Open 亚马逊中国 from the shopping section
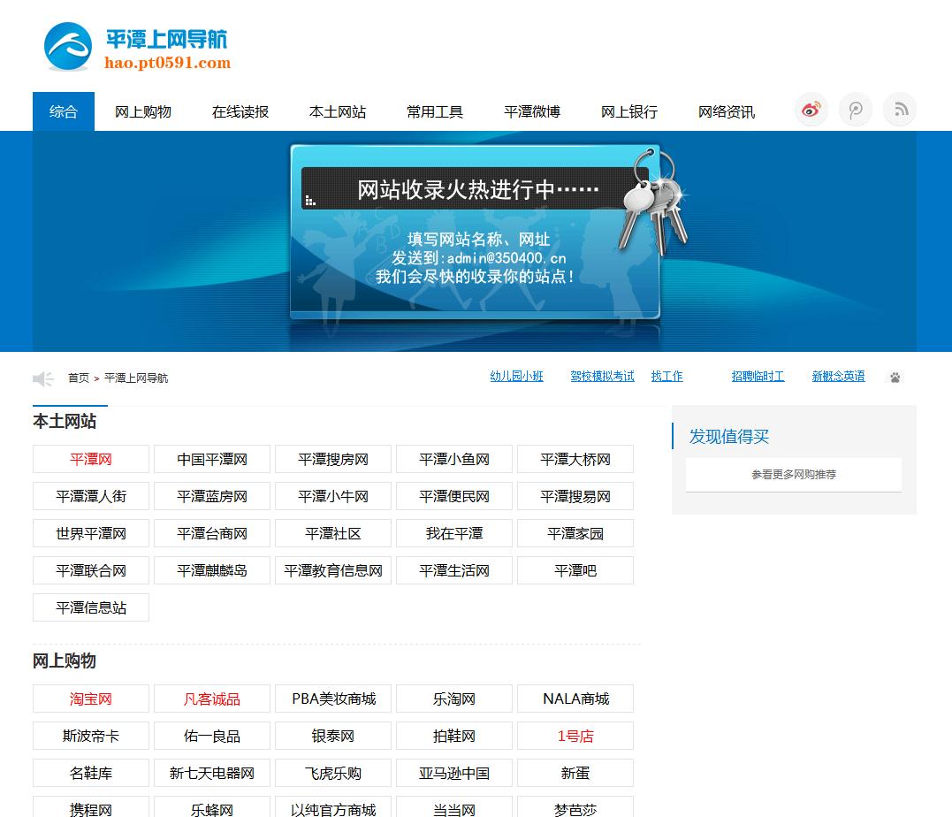The height and width of the screenshot is (817, 952). click(453, 772)
